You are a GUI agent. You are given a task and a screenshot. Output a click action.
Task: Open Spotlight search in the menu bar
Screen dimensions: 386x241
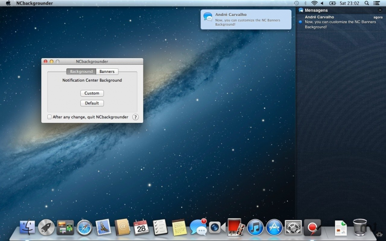(366, 3)
